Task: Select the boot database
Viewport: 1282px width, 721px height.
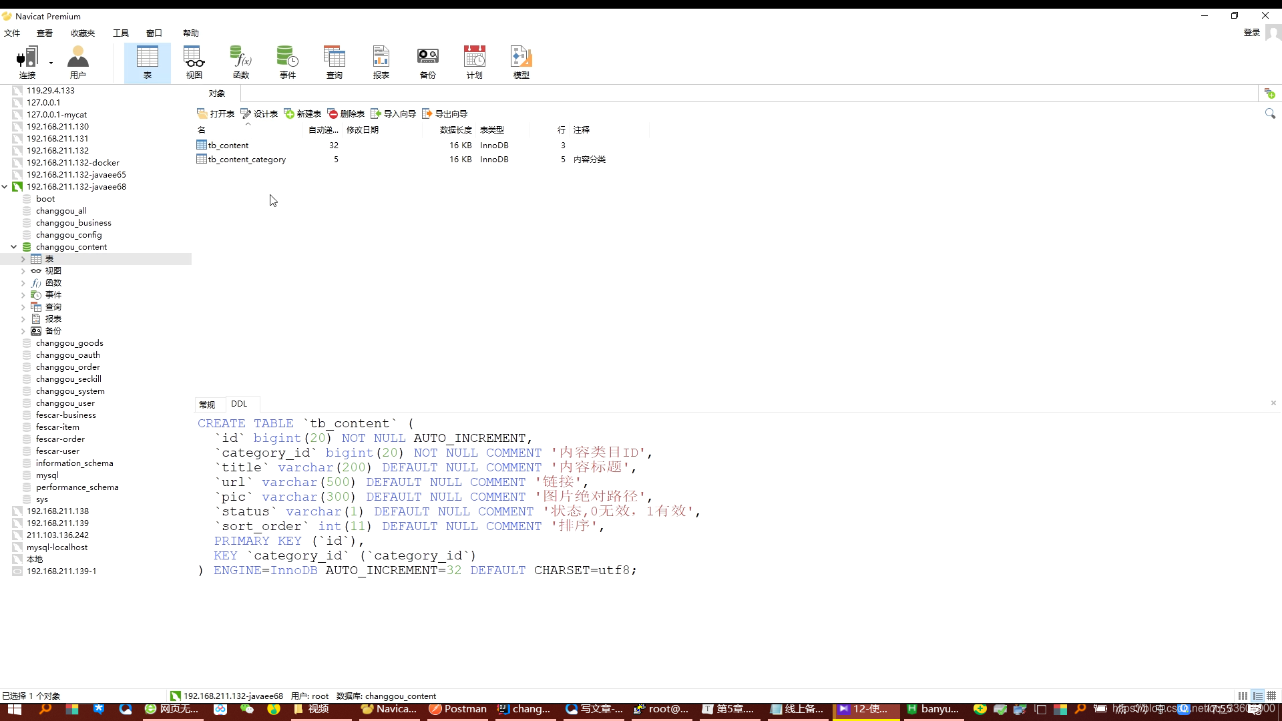Action: pyautogui.click(x=45, y=199)
